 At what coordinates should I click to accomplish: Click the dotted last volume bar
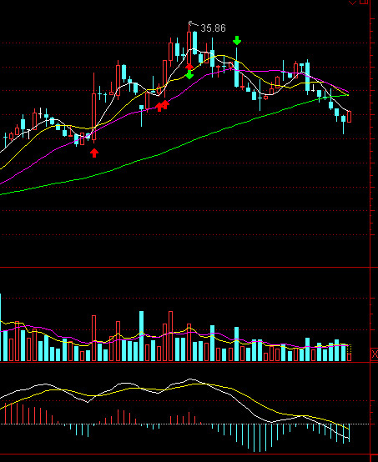[349, 353]
